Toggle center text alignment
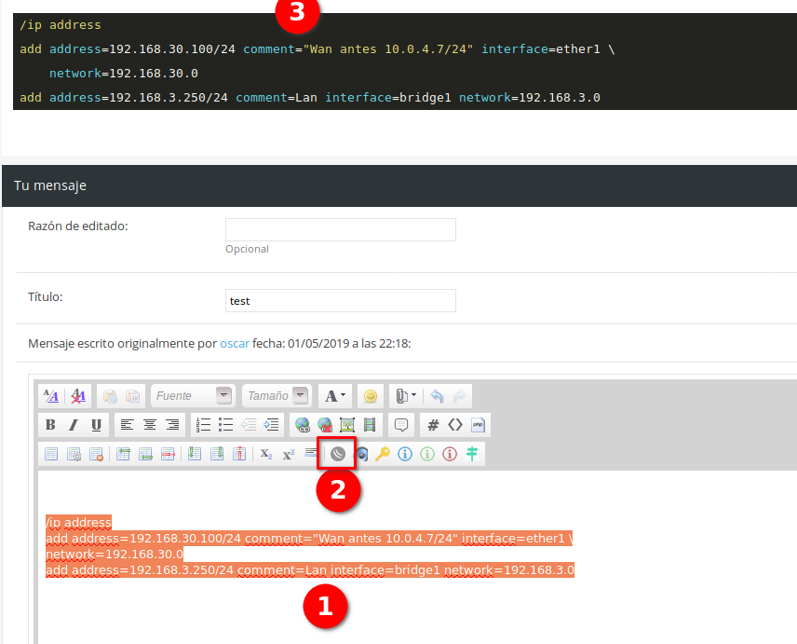This screenshot has height=644, width=797. [x=149, y=425]
